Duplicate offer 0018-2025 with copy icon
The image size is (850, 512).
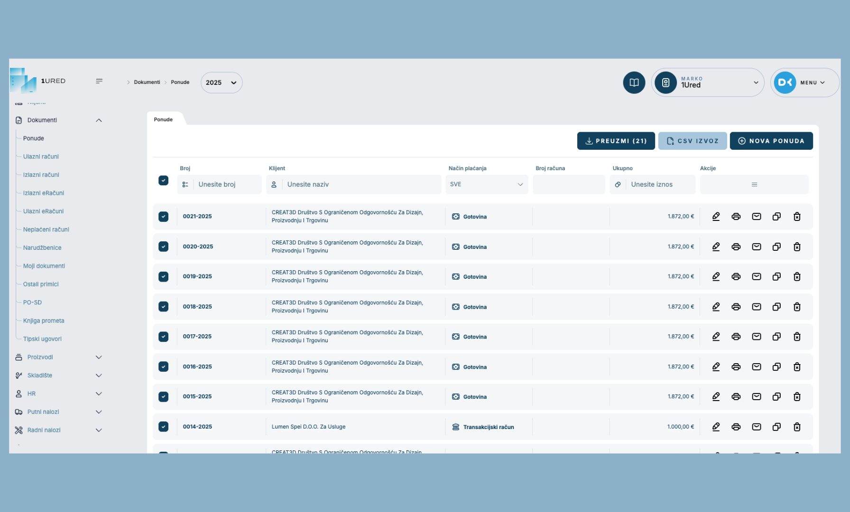click(x=776, y=307)
